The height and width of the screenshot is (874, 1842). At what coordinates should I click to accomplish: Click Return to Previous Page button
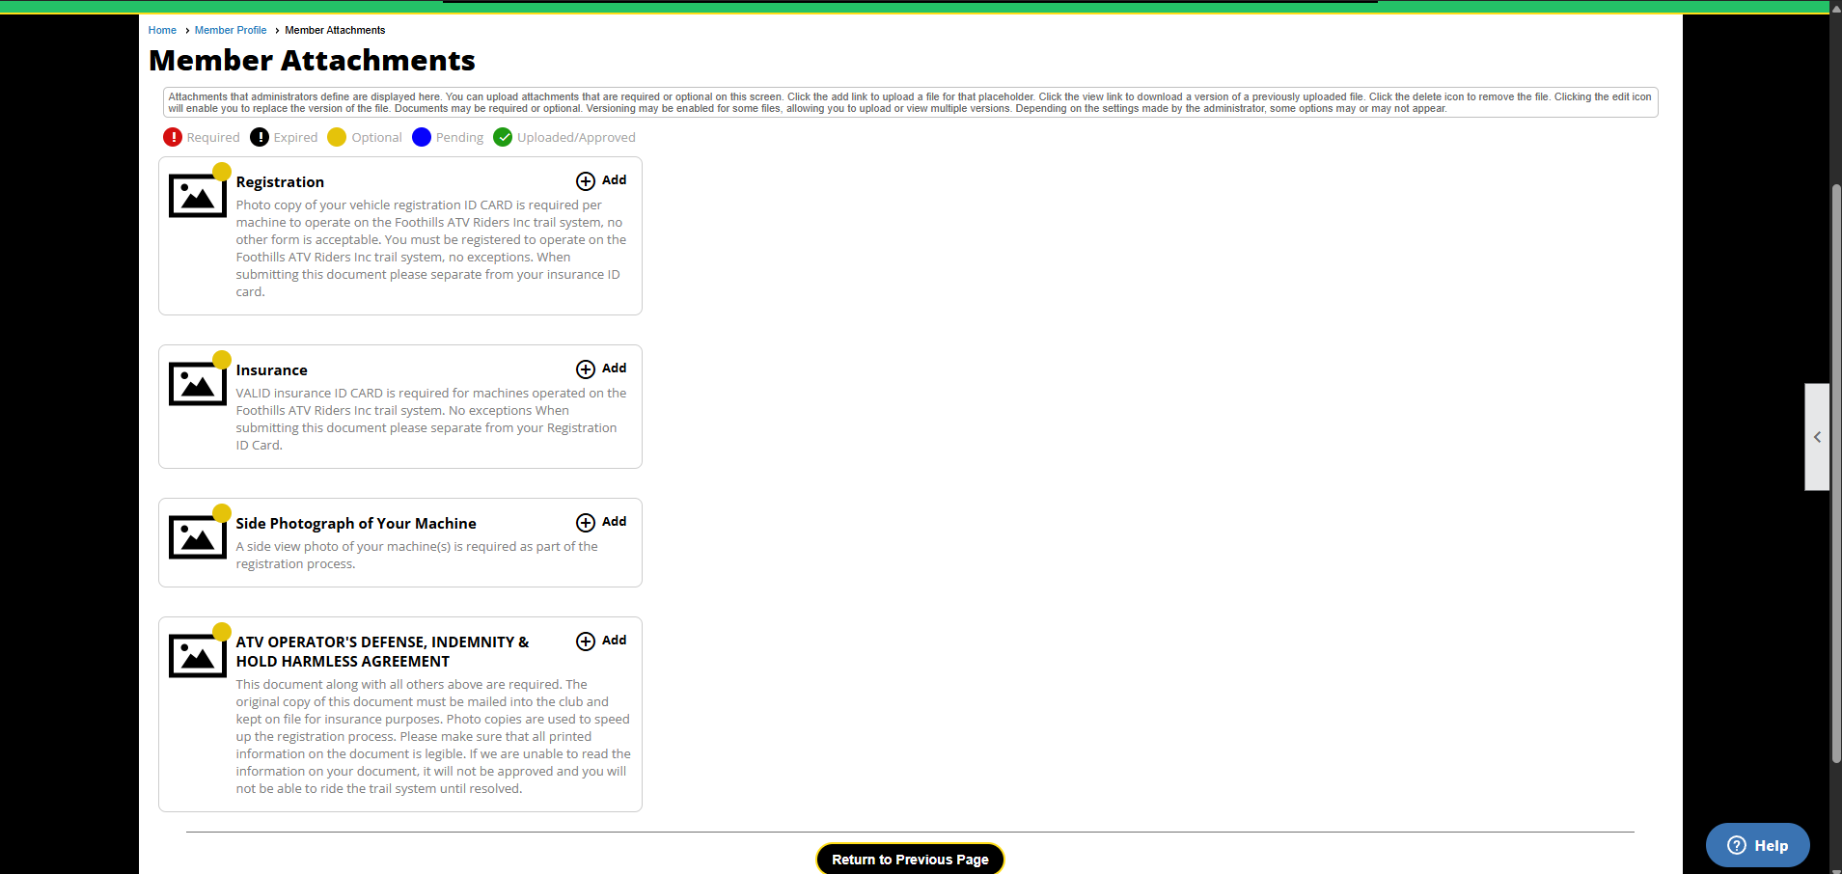coord(910,859)
